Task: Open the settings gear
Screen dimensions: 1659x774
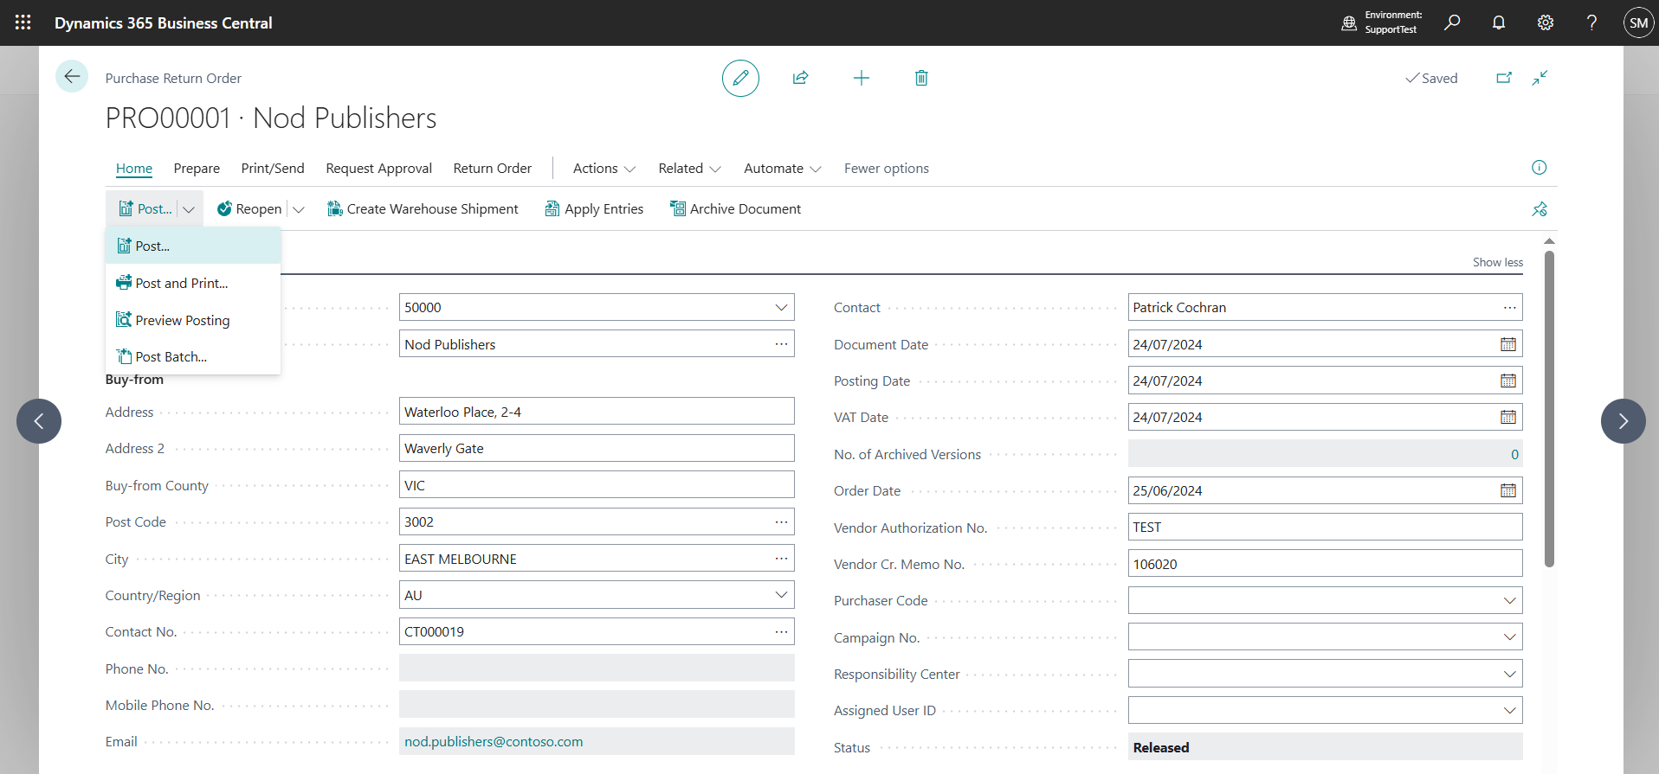Action: click(1546, 22)
